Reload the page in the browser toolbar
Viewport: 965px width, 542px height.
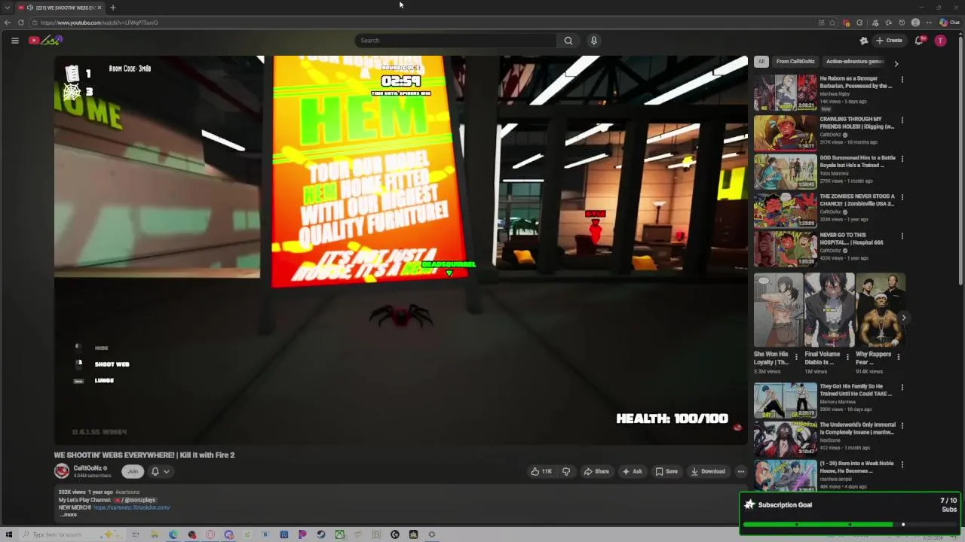(21, 23)
